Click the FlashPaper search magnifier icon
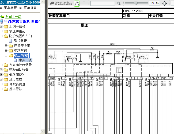The width and height of the screenshot is (174, 134). click(x=119, y=3)
